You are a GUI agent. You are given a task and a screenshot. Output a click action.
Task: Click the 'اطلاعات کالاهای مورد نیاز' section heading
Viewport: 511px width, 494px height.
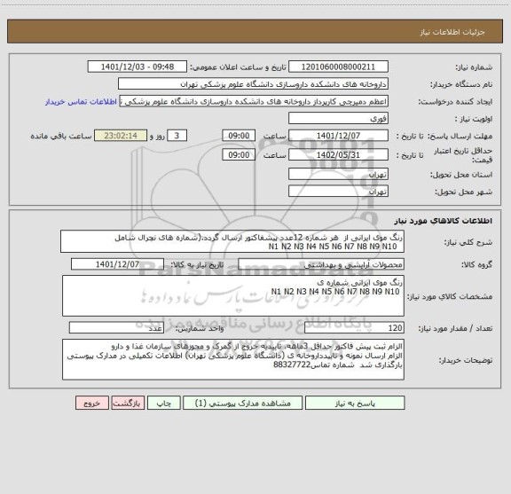[444, 221]
